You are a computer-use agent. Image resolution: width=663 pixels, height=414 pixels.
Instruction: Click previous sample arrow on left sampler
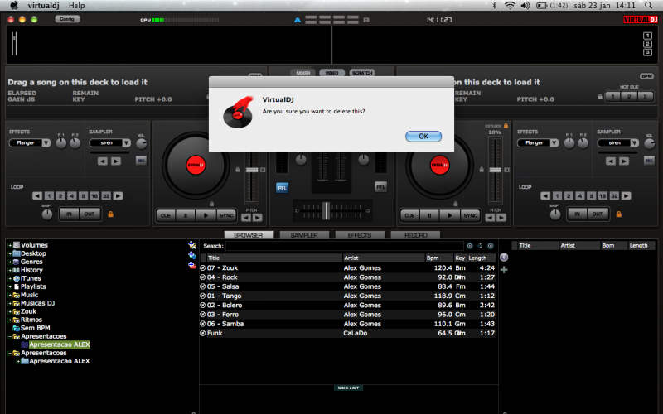click(x=103, y=161)
